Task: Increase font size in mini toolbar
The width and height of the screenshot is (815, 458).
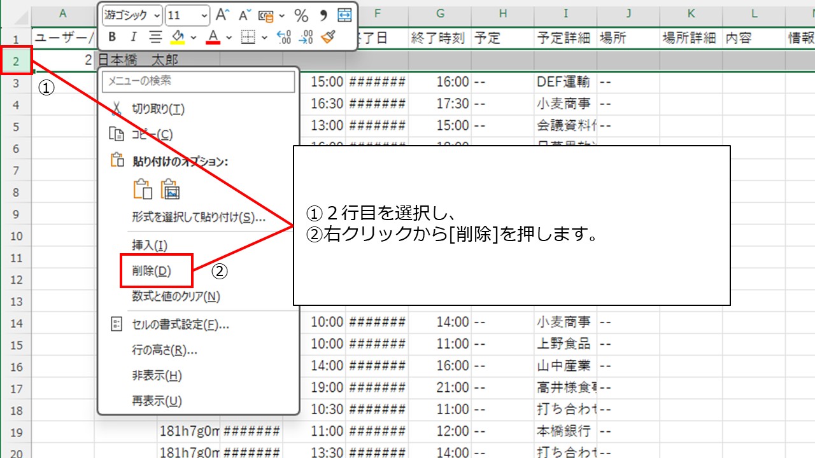Action: [222, 15]
